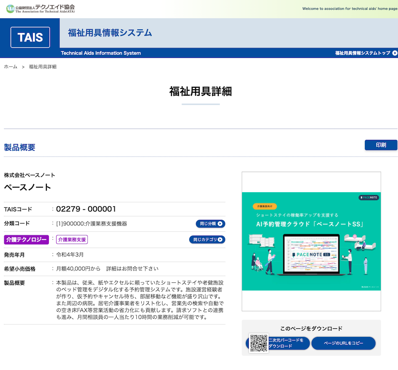Click the classification code value 介護業務支援機器
Viewport: 398px width, 370px height.
click(x=91, y=224)
